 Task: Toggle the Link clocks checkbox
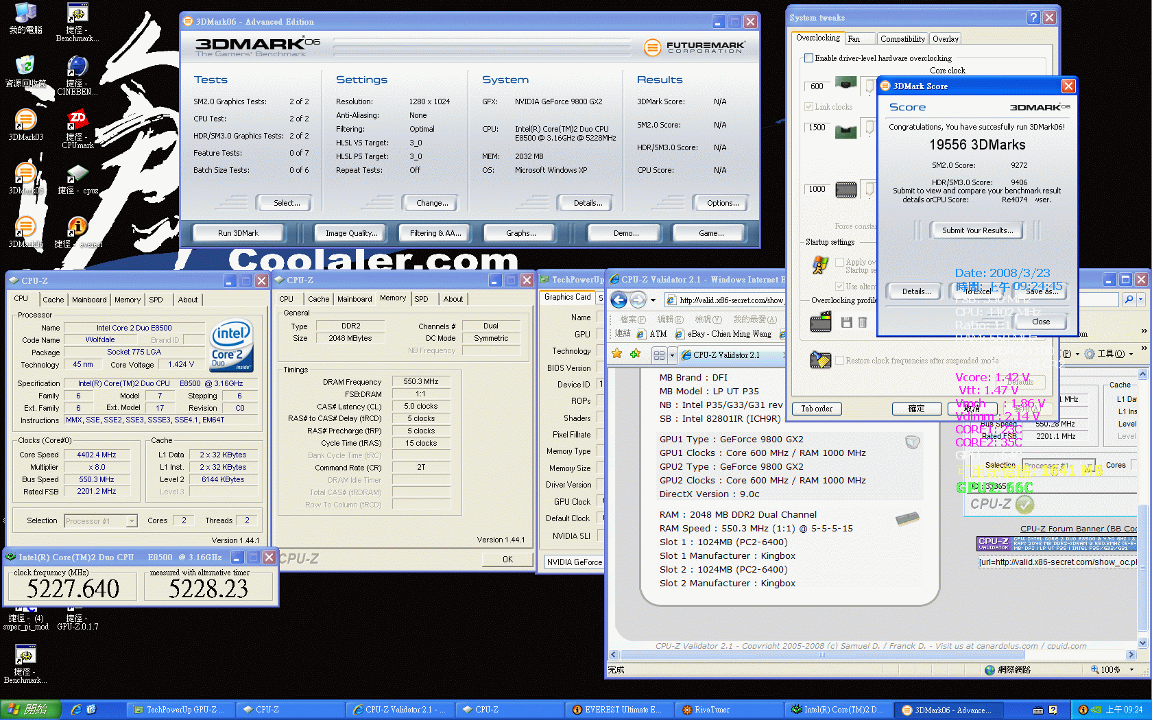click(809, 107)
